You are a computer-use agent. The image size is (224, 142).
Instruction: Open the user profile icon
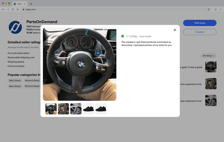216,9
